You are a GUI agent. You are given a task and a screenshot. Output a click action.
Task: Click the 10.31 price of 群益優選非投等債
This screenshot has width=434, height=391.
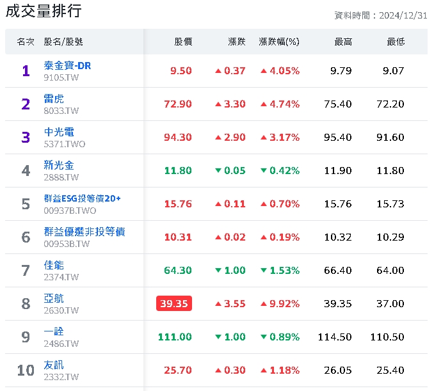click(178, 237)
